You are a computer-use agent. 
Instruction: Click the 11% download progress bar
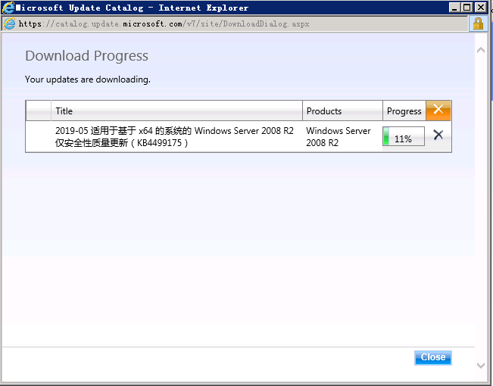403,137
